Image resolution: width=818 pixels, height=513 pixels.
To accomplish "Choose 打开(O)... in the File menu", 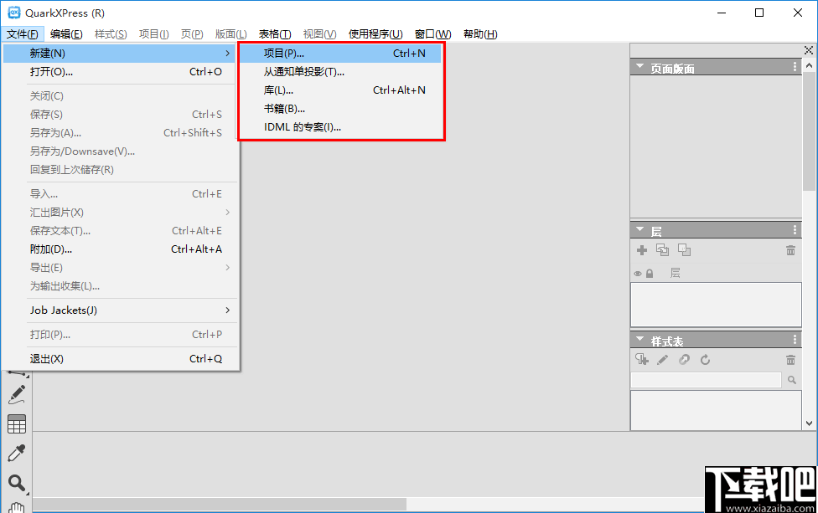I will (x=50, y=72).
